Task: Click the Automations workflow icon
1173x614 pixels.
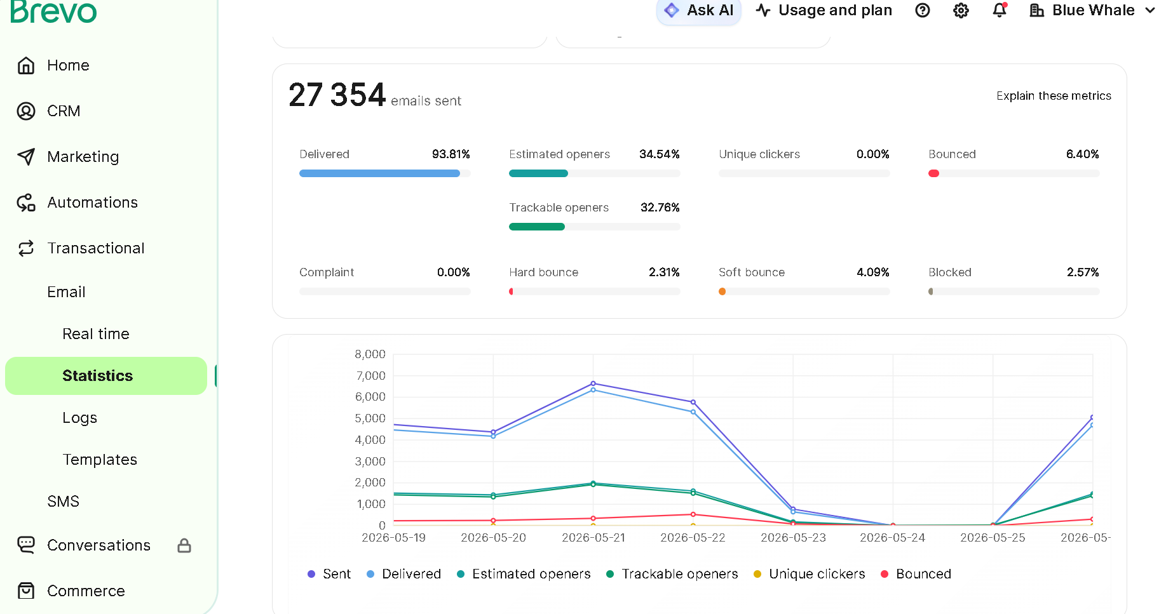Action: (26, 203)
